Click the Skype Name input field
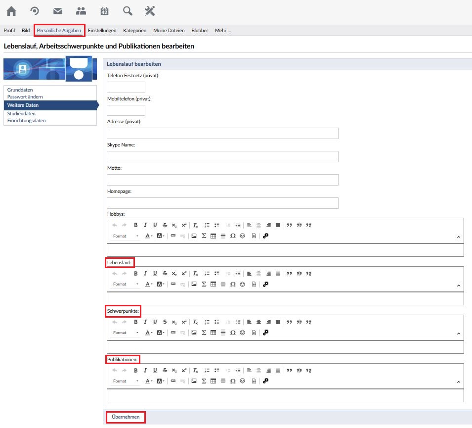 click(222, 157)
